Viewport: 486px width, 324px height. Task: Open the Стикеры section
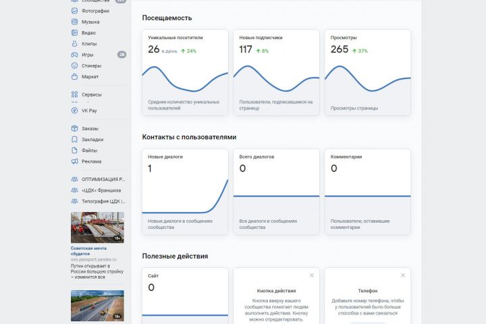point(91,65)
